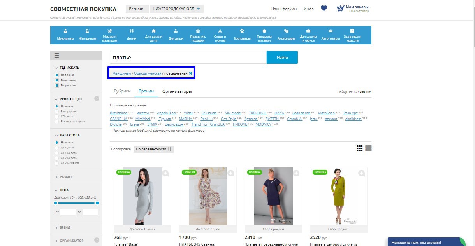Select the Распродажа price level option
The image size is (475, 246).
pos(57,112)
